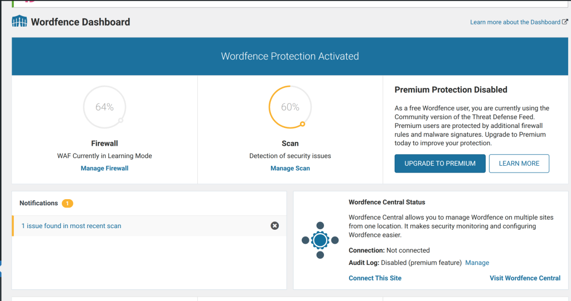Dismiss the scan issue notification

coord(274,226)
